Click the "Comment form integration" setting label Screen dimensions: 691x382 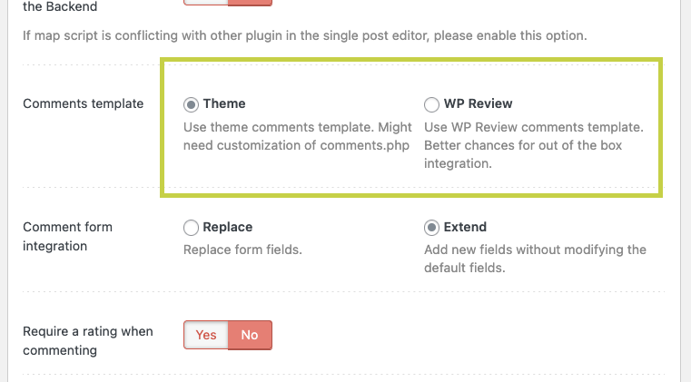click(67, 236)
